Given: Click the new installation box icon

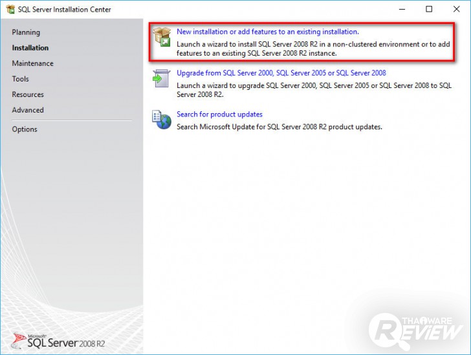Looking at the screenshot, I should [162, 36].
